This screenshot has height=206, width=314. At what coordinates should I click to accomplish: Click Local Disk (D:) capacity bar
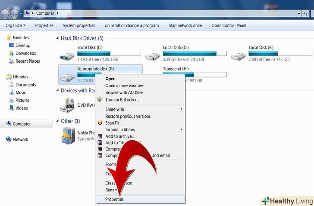point(195,53)
